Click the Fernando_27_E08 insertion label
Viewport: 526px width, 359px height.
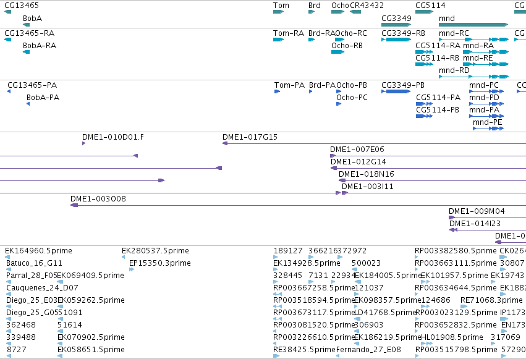[368, 350]
